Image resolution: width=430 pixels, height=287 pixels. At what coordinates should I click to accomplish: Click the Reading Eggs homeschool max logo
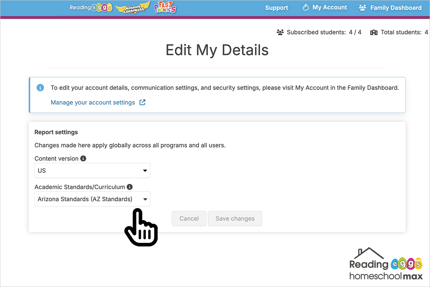pos(386,264)
